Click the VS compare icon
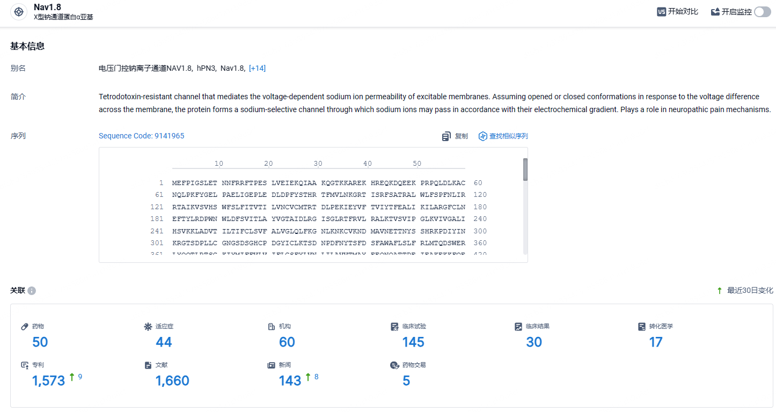Image resolution: width=776 pixels, height=412 pixels. pos(662,12)
